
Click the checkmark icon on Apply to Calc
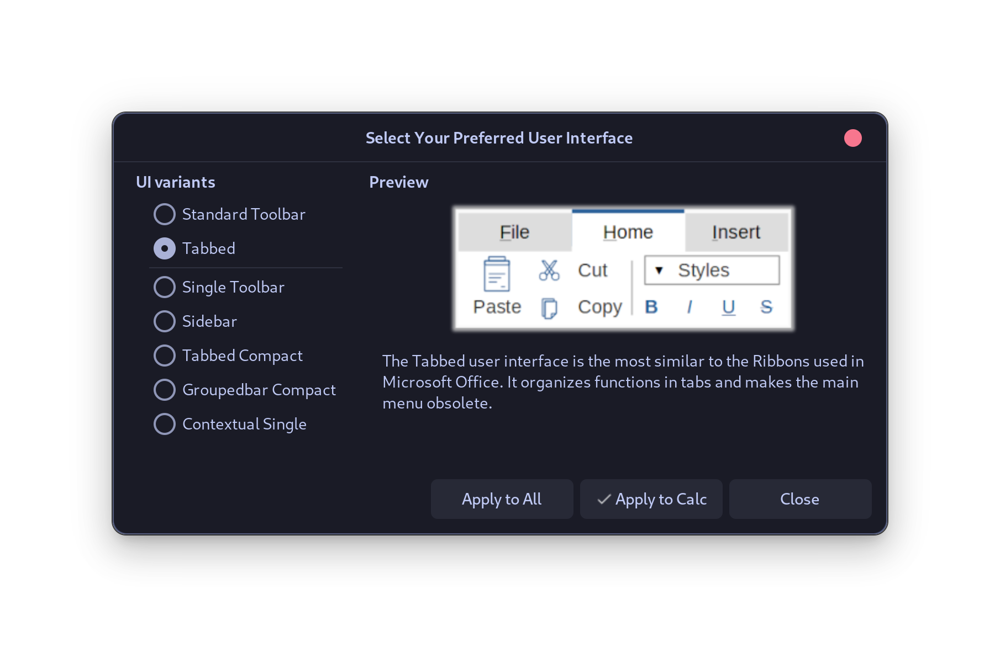click(603, 498)
